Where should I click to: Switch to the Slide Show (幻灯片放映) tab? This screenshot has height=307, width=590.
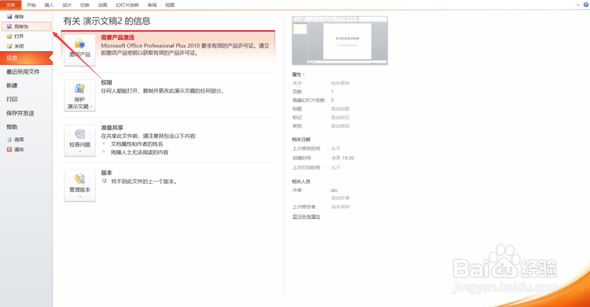click(x=127, y=5)
